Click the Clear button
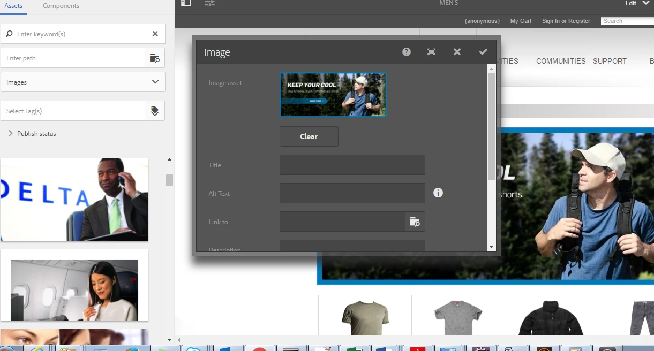This screenshot has width=654, height=351. [309, 136]
